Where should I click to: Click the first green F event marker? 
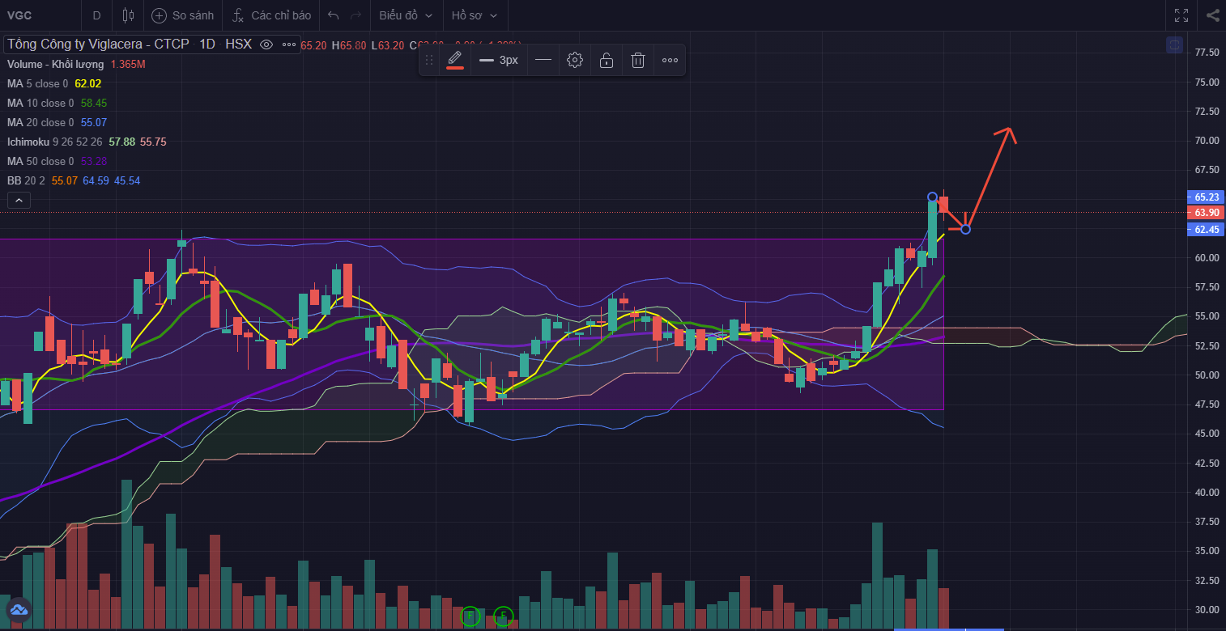point(470,616)
